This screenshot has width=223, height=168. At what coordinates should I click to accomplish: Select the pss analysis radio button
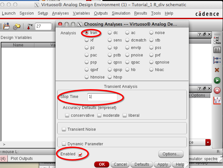click(x=151, y=47)
